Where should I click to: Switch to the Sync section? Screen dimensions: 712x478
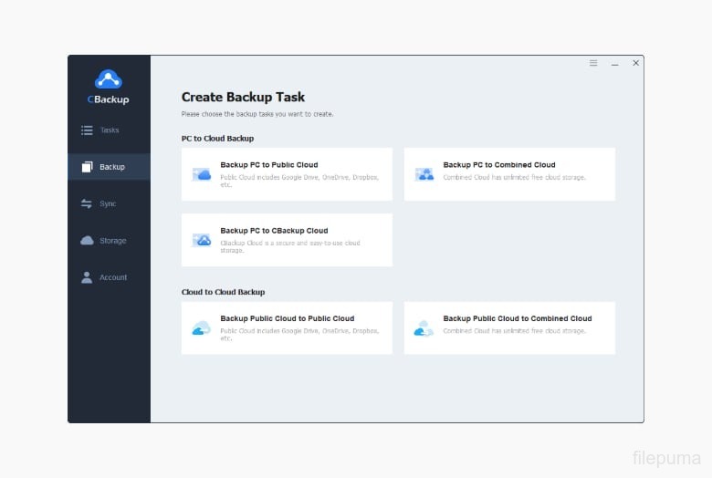(x=108, y=203)
